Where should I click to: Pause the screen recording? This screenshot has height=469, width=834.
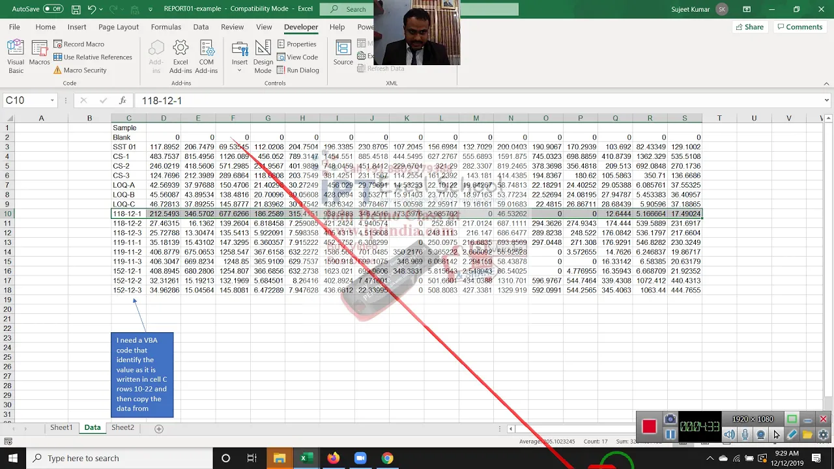point(670,434)
